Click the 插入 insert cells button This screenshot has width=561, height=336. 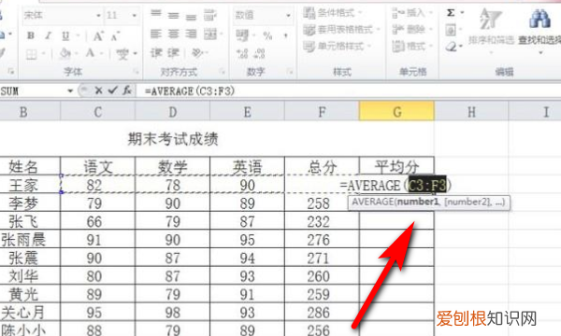412,13
